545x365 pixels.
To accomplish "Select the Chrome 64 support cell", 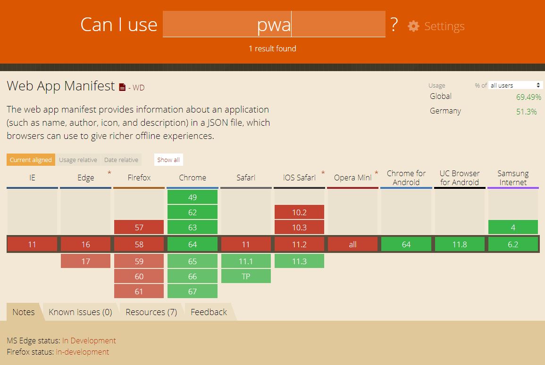I will 192,244.
